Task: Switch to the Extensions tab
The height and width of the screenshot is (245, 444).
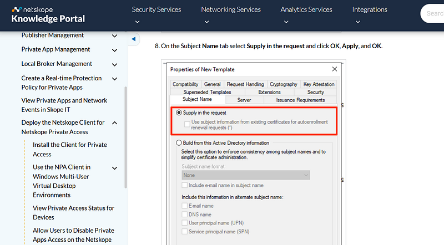Action: pyautogui.click(x=269, y=92)
